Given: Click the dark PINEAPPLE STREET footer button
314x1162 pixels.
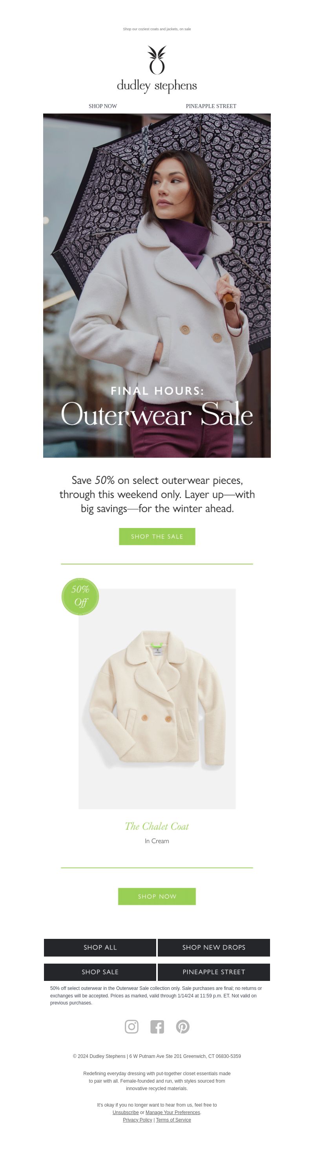Looking at the screenshot, I should pos(214,971).
